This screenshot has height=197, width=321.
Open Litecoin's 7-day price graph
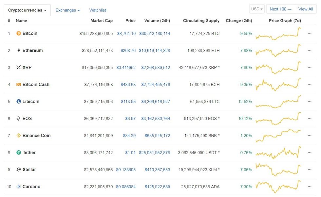click(278, 101)
